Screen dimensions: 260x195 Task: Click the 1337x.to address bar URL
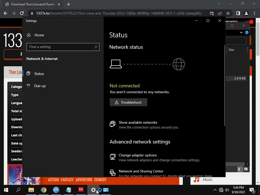[119, 13]
